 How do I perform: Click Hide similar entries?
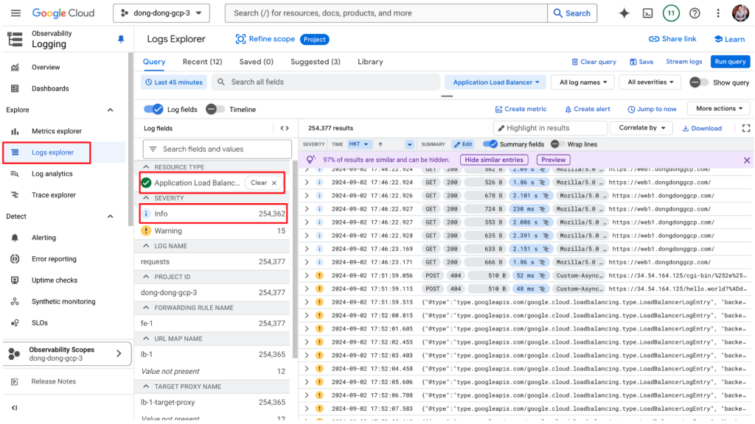(x=493, y=160)
